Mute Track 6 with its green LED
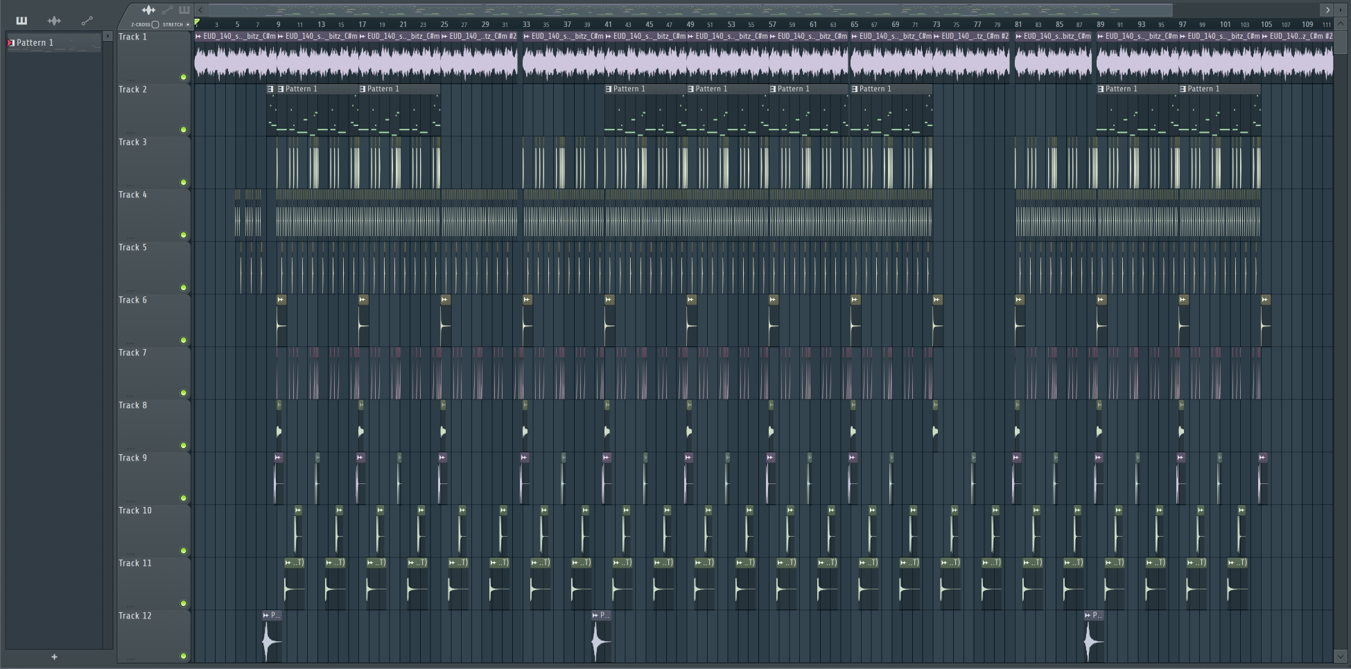Screen dimensions: 1351x669 coord(184,340)
